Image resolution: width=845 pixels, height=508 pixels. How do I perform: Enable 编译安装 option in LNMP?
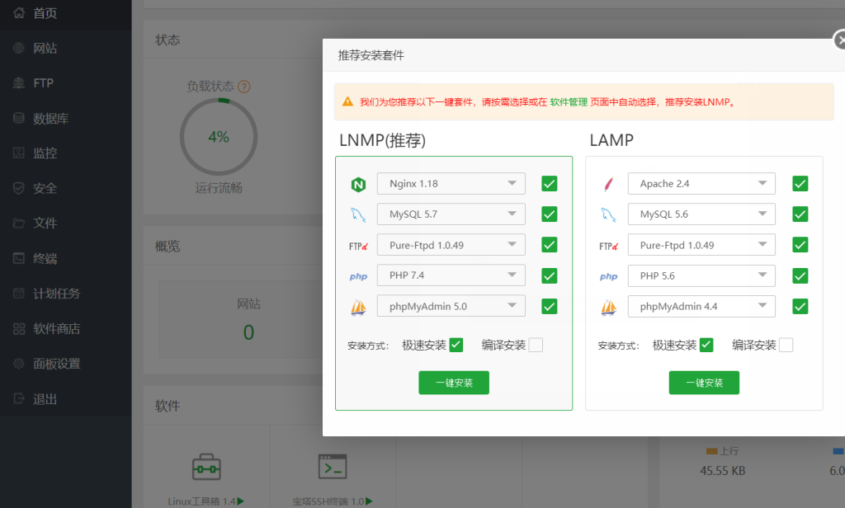click(x=536, y=345)
